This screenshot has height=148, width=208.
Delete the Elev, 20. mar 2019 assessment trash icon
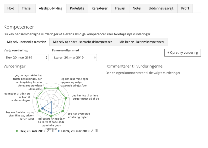(52, 131)
